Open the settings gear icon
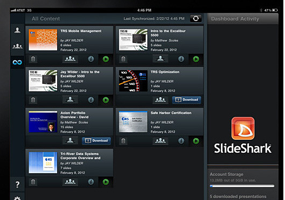Viewport: 285px width, 200px height. 17,198
